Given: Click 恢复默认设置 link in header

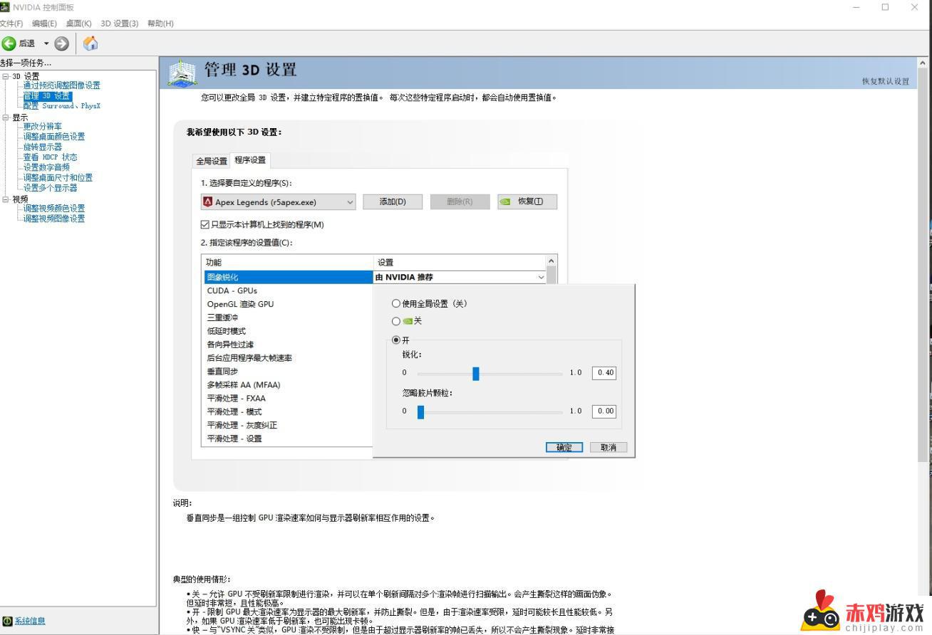Looking at the screenshot, I should [886, 81].
